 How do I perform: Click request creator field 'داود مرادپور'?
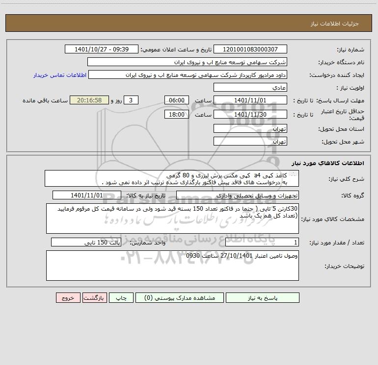(188, 74)
